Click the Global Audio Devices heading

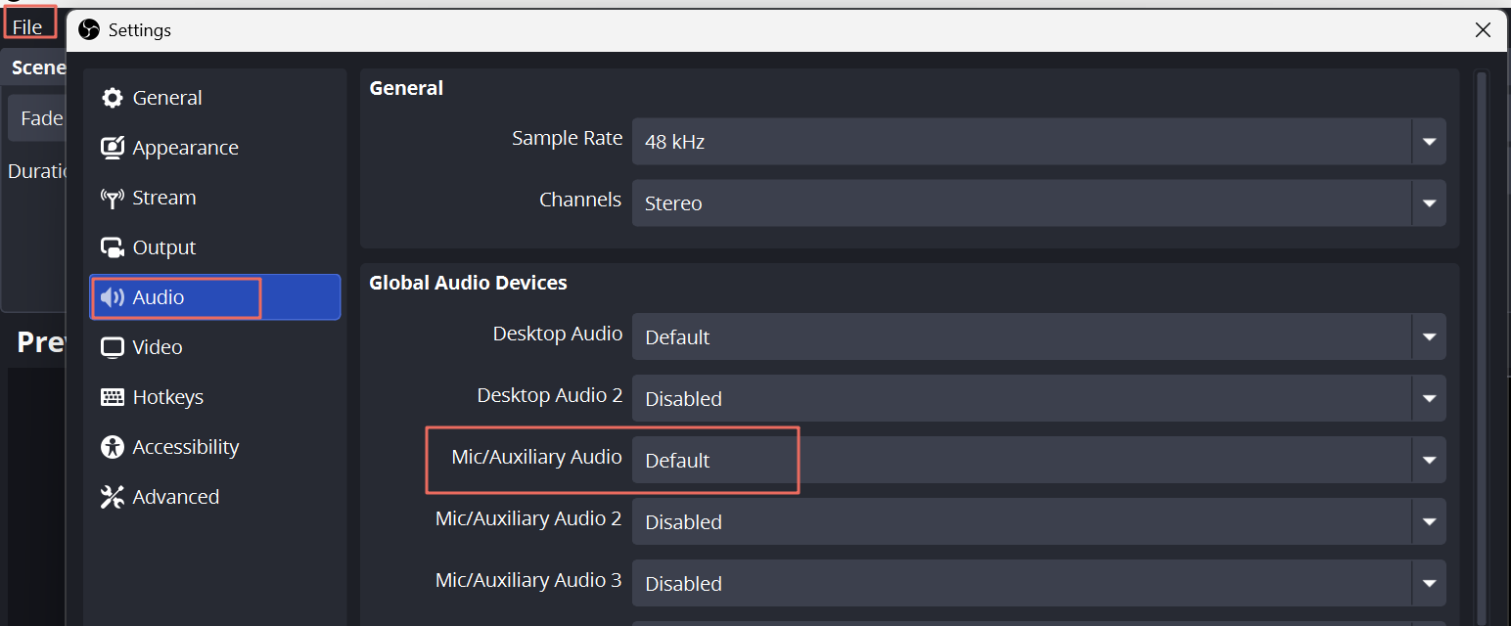[468, 283]
